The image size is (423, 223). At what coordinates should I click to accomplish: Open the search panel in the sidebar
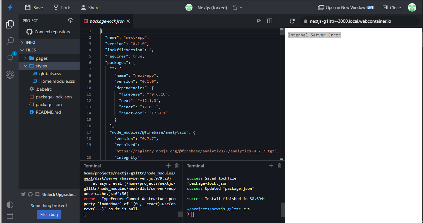click(x=10, y=41)
